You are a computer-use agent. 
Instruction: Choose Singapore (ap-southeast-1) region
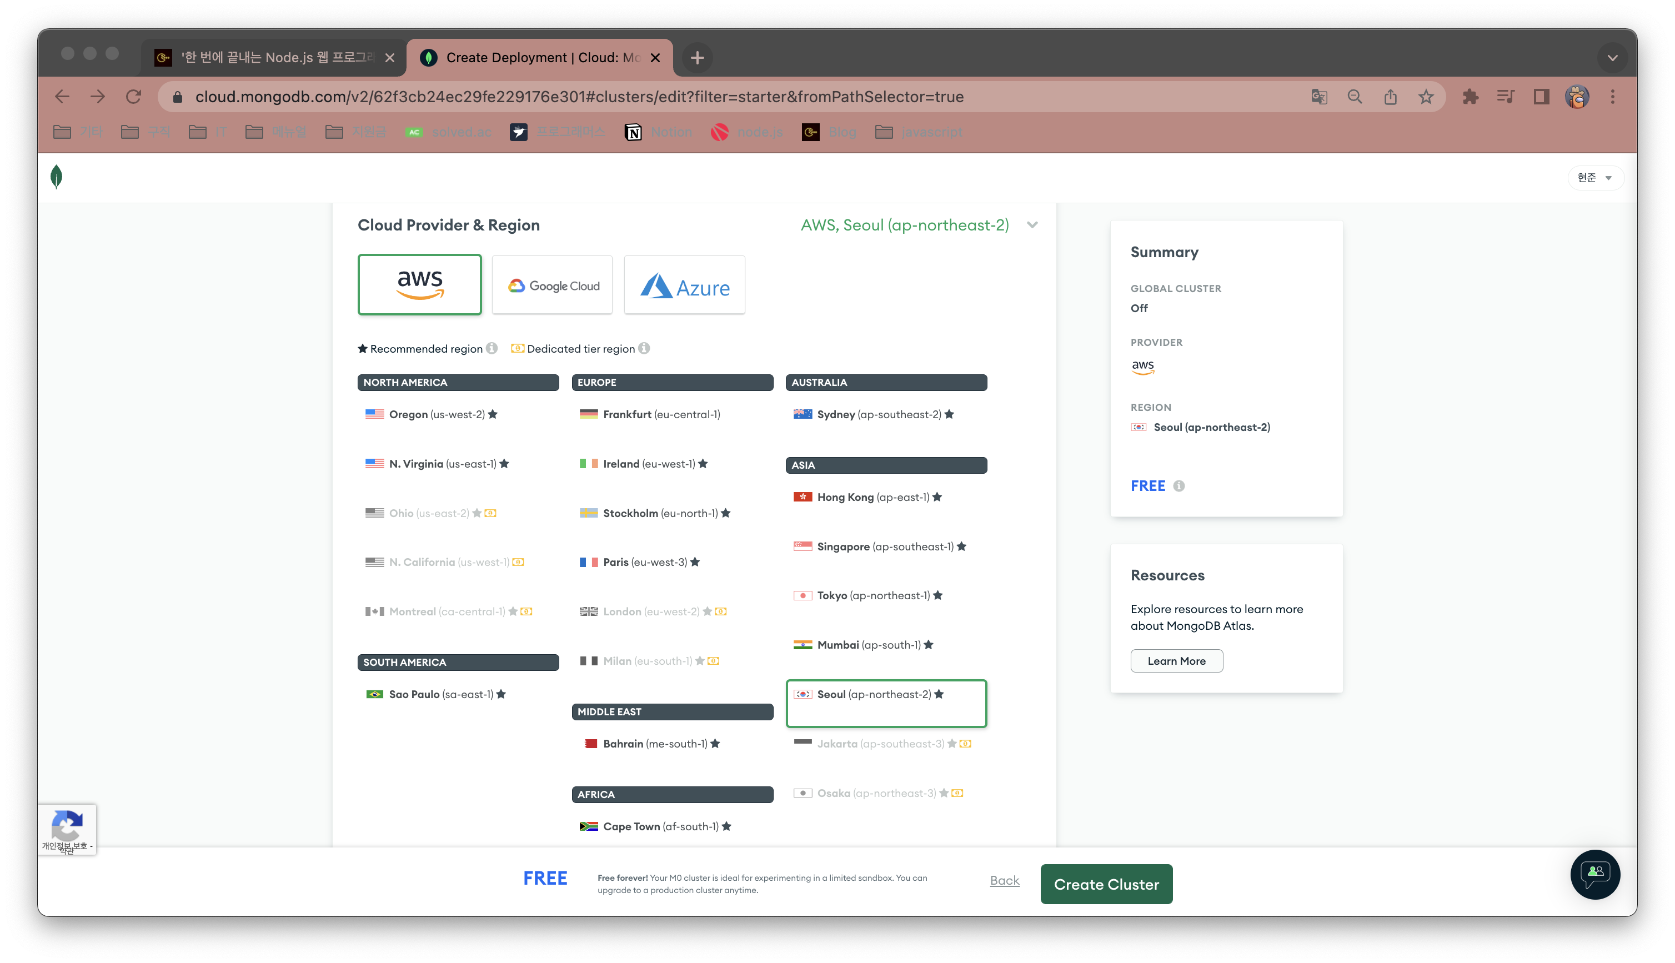point(885,546)
